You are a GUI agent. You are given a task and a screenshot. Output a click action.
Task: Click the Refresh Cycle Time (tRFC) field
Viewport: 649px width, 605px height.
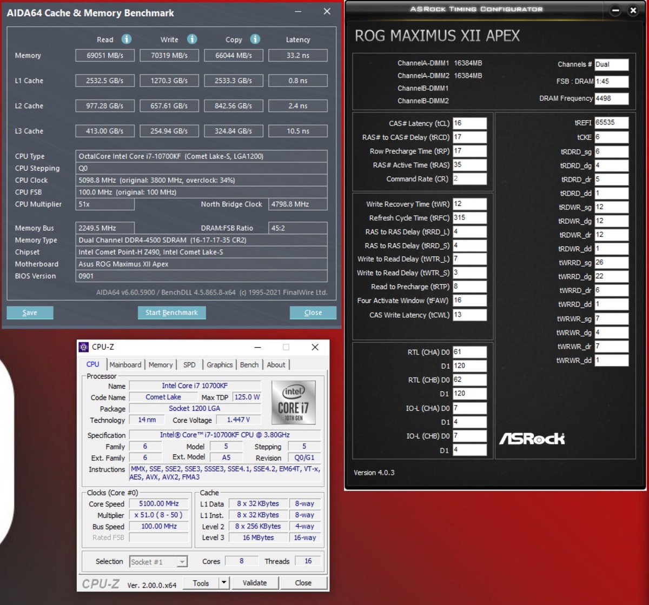(x=469, y=218)
